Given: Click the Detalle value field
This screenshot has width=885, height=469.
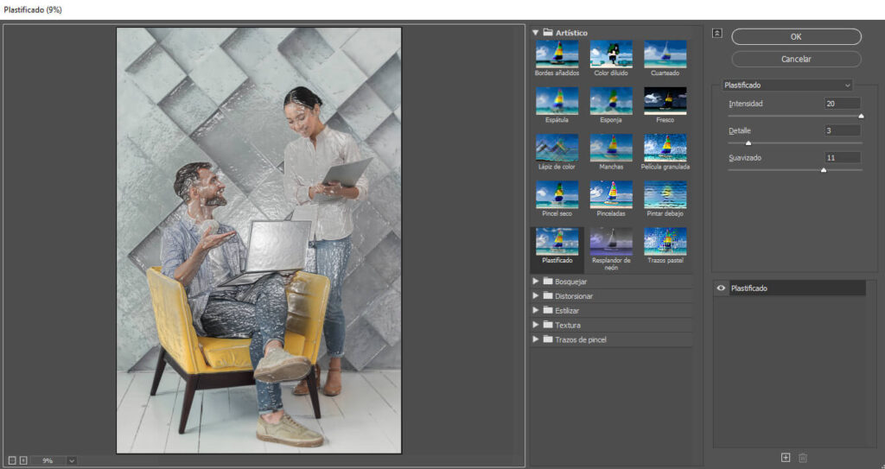Looking at the screenshot, I should 842,130.
